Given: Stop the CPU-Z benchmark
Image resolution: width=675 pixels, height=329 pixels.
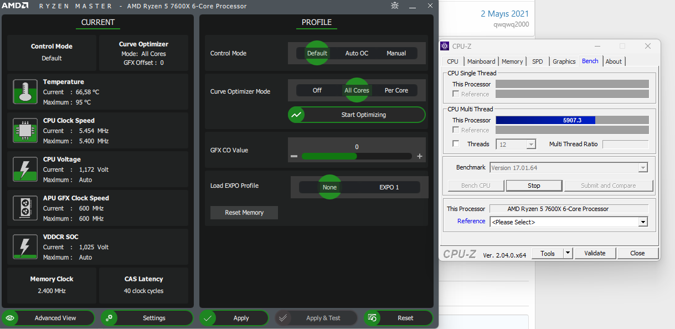Looking at the screenshot, I should [x=534, y=186].
